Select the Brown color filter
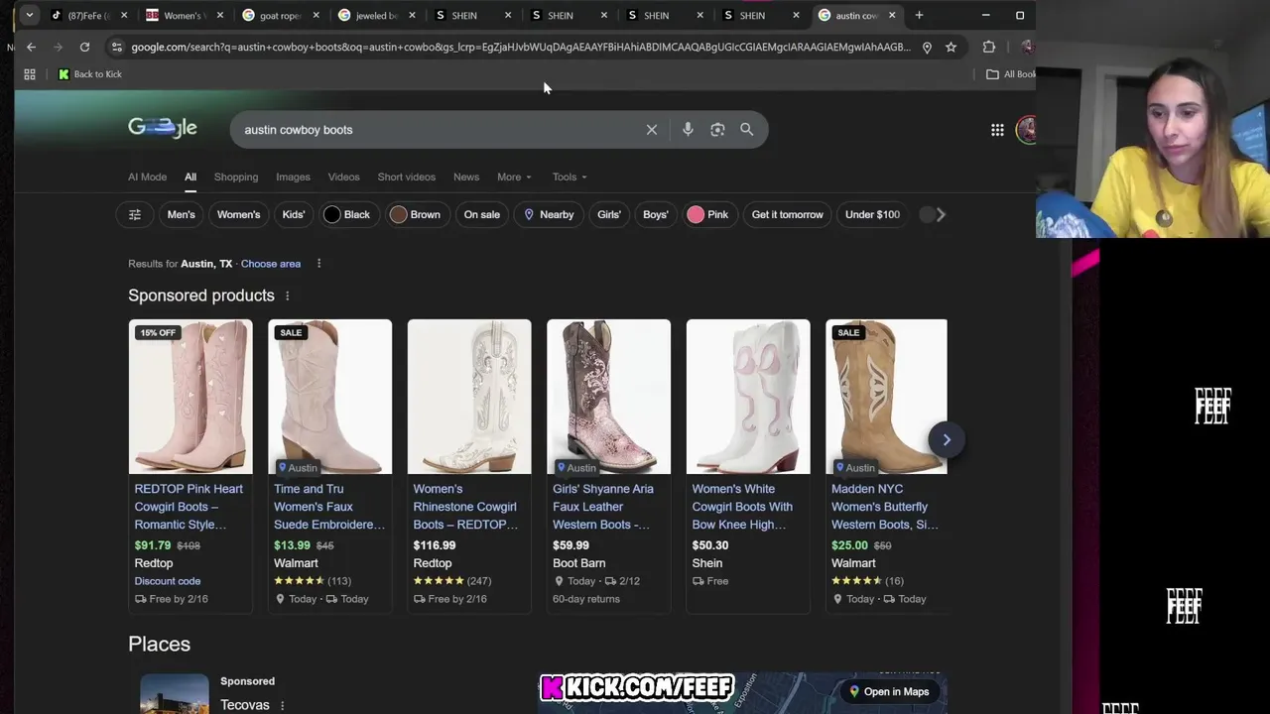Viewport: 1270px width, 714px height. click(415, 214)
